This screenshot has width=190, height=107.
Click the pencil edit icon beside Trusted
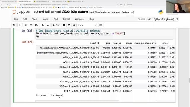tap(149, 19)
